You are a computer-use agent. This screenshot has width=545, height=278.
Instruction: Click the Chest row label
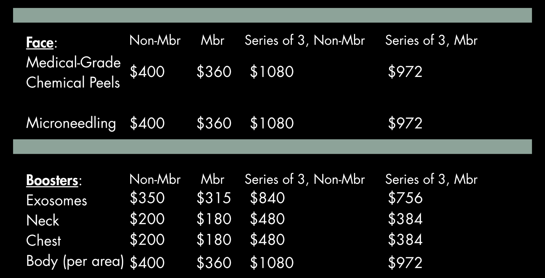coord(43,241)
